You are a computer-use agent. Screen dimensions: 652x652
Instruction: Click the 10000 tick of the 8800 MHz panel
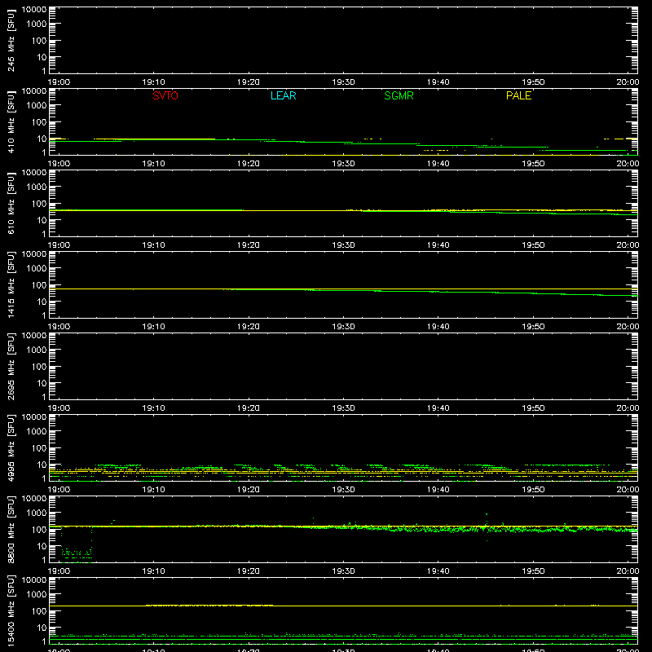pyautogui.click(x=34, y=499)
